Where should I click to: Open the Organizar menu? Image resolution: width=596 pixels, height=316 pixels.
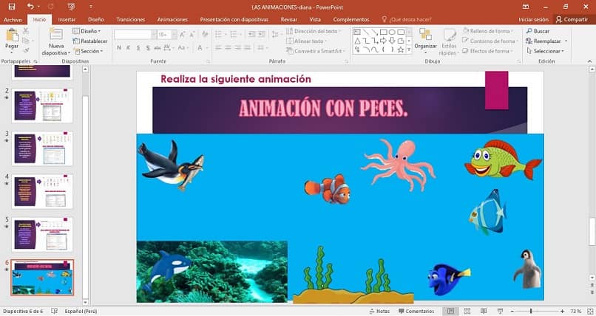(425, 40)
